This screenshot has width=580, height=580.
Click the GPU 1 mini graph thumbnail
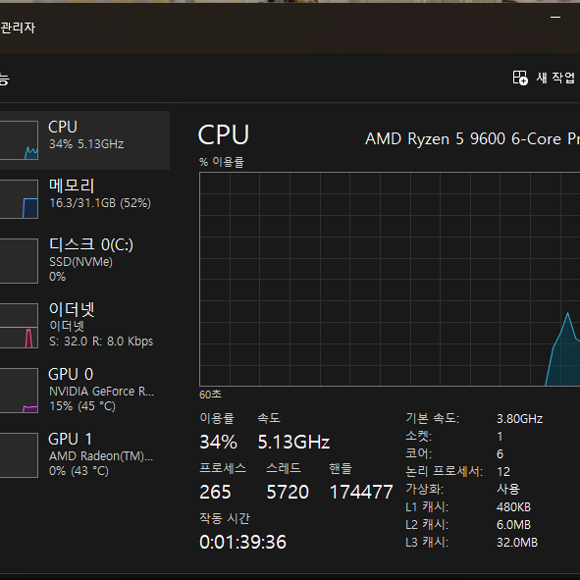[19, 455]
